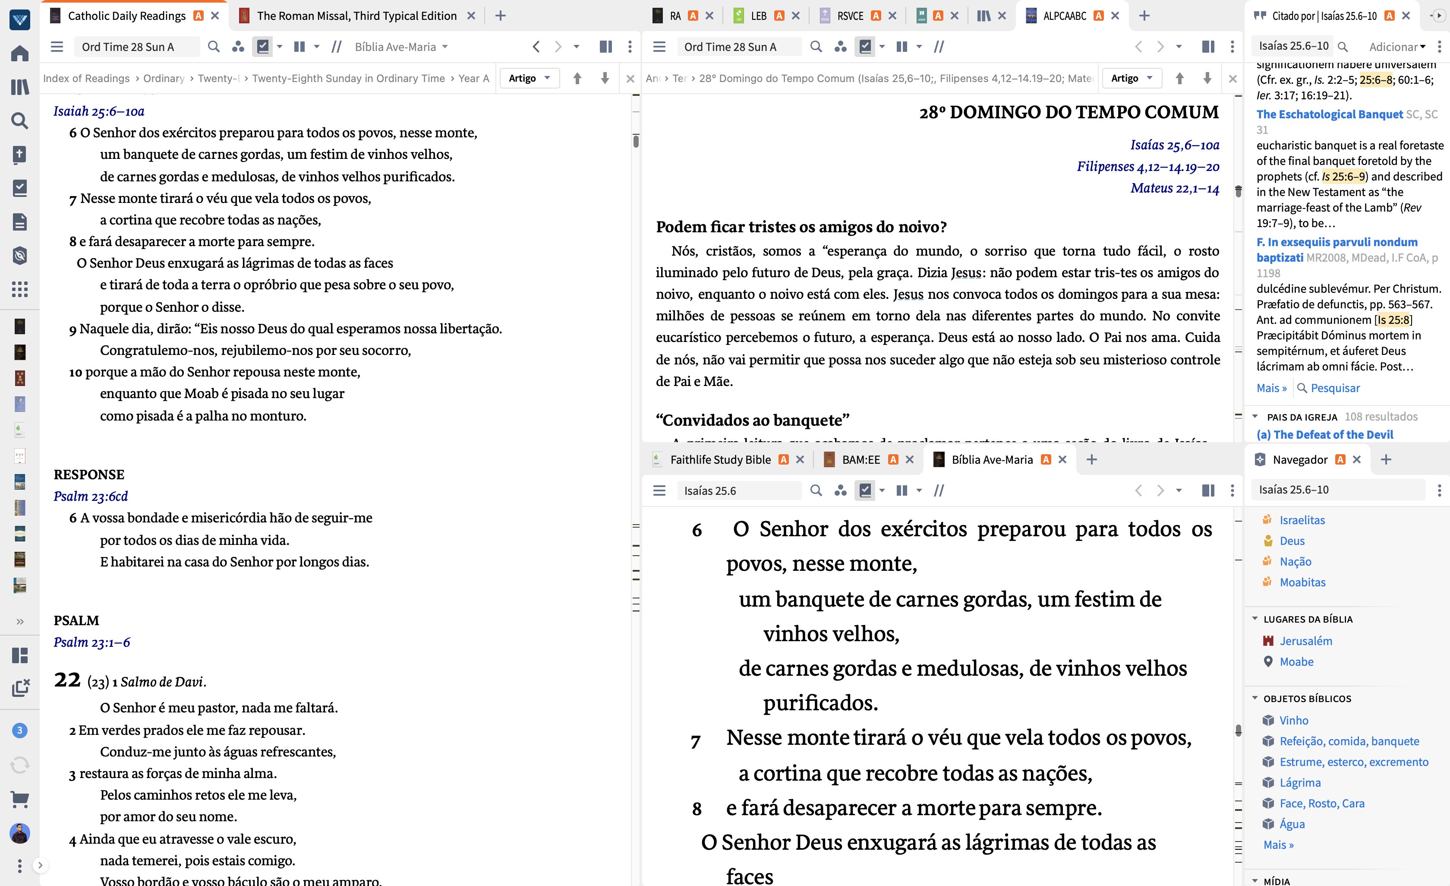This screenshot has width=1450, height=886.
Task: Collapse the PAIS DA IGREJA section
Action: tap(1255, 417)
